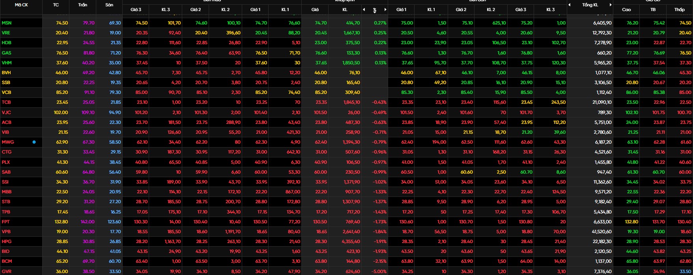Click the blue info icon next to MWG

pyautogui.click(x=34, y=142)
